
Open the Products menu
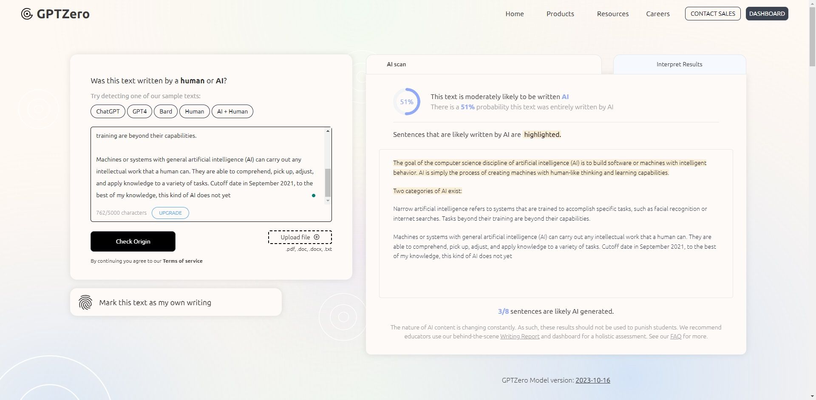pyautogui.click(x=560, y=14)
